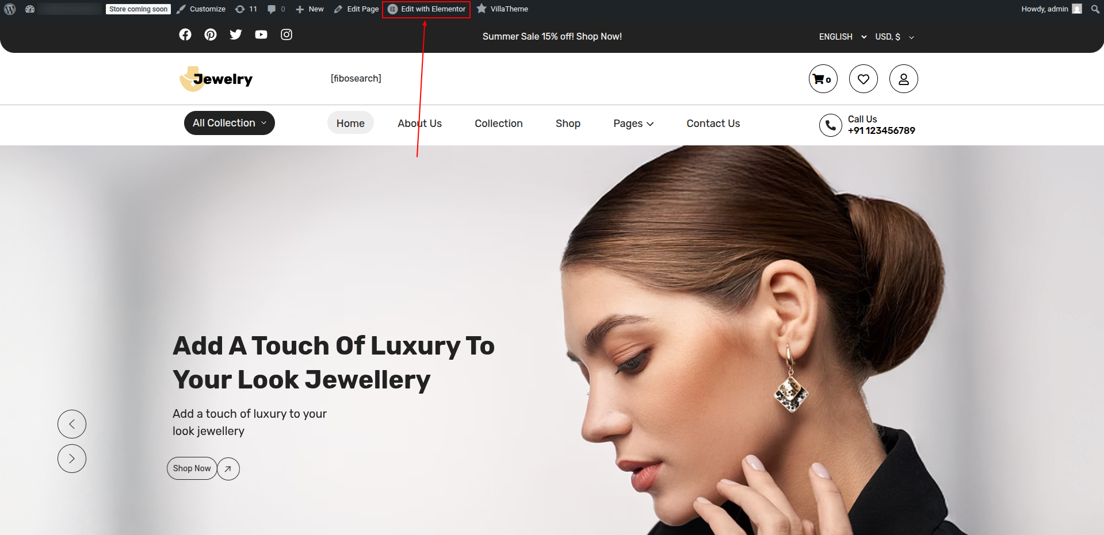
Task: Open the Instagram social icon
Action: point(286,34)
